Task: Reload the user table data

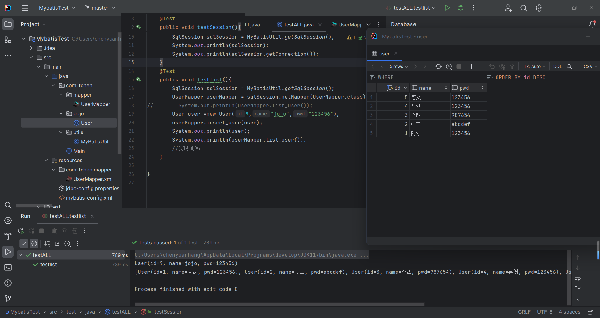Action: tap(438, 66)
